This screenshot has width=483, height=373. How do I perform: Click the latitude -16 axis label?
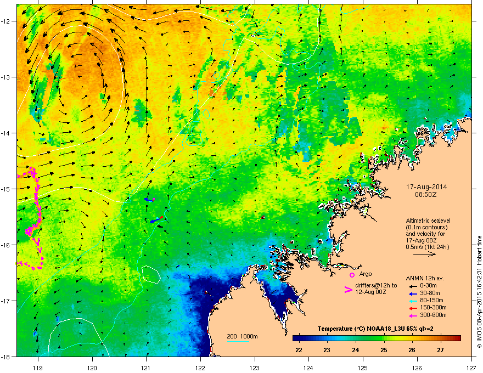point(6,245)
